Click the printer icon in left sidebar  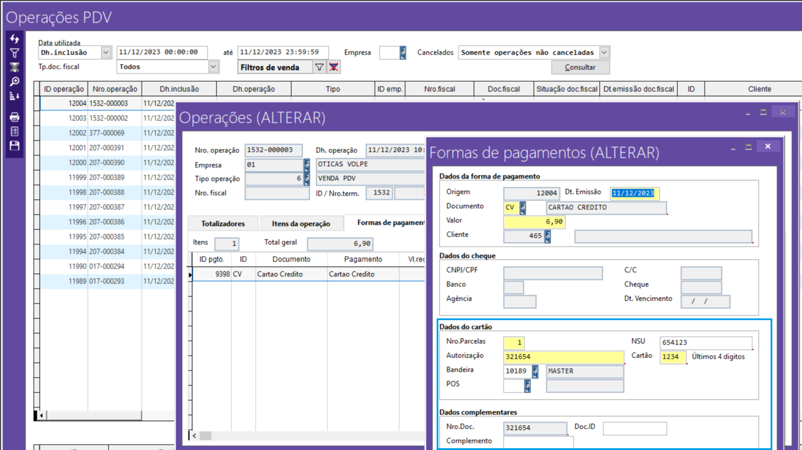(15, 117)
